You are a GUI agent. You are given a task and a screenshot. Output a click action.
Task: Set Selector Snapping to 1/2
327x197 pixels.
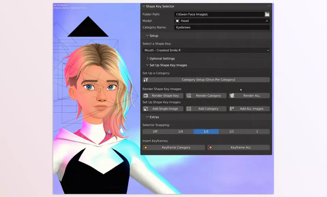pyautogui.click(x=232, y=132)
